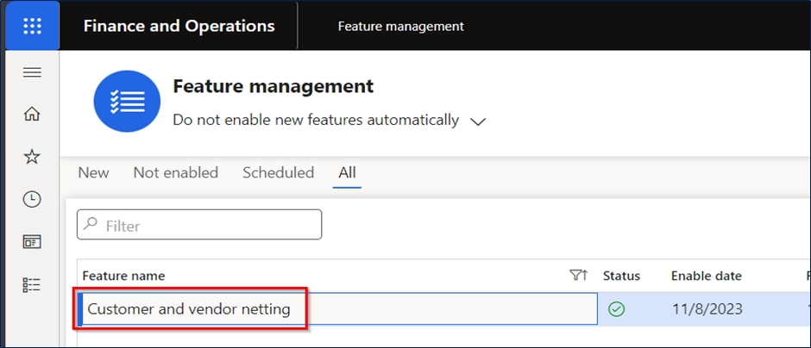The height and width of the screenshot is (348, 811).
Task: Switch to the New tab
Action: point(94,172)
